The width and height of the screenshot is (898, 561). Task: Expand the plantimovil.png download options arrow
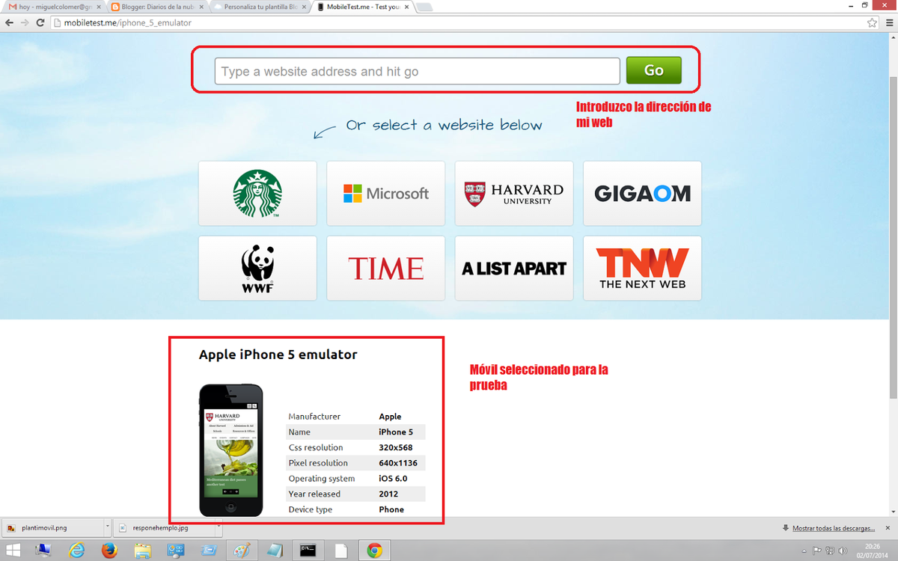(107, 527)
